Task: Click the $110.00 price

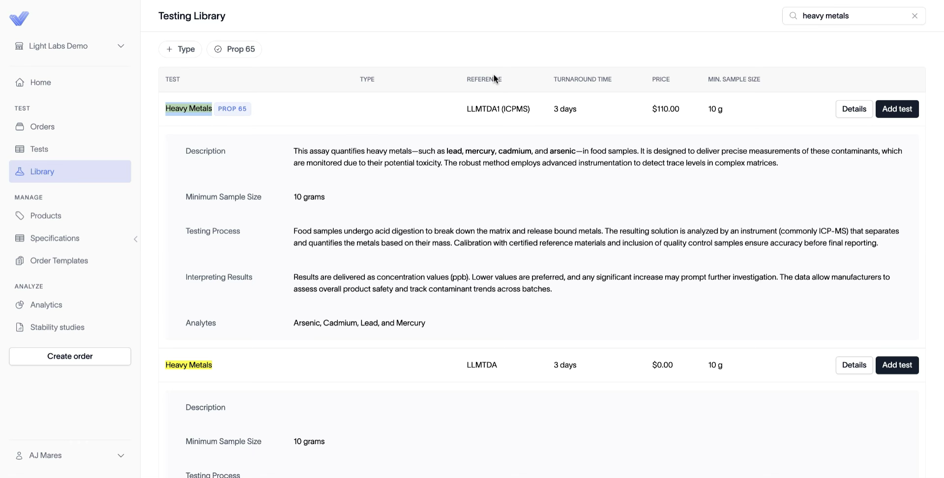Action: click(x=666, y=109)
